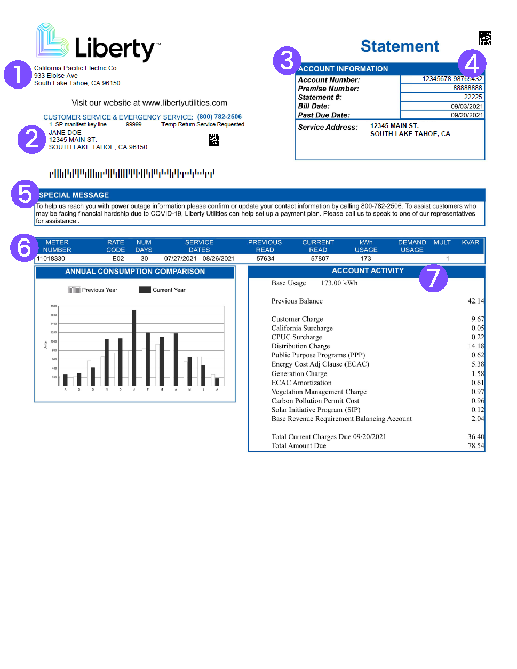This screenshot has width=517, height=669.
Task: Click the meter number 11018330
Action: point(51,259)
